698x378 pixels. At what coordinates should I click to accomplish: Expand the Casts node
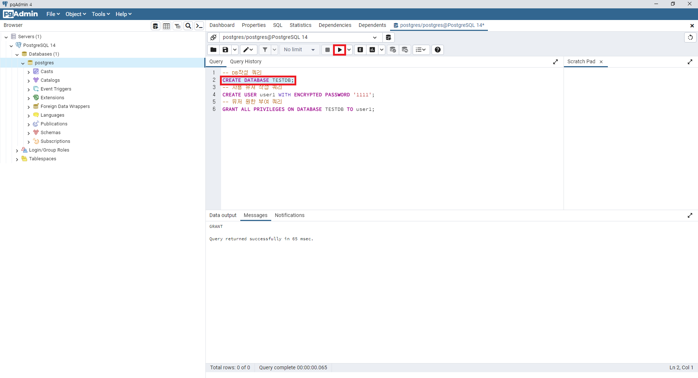coord(29,72)
